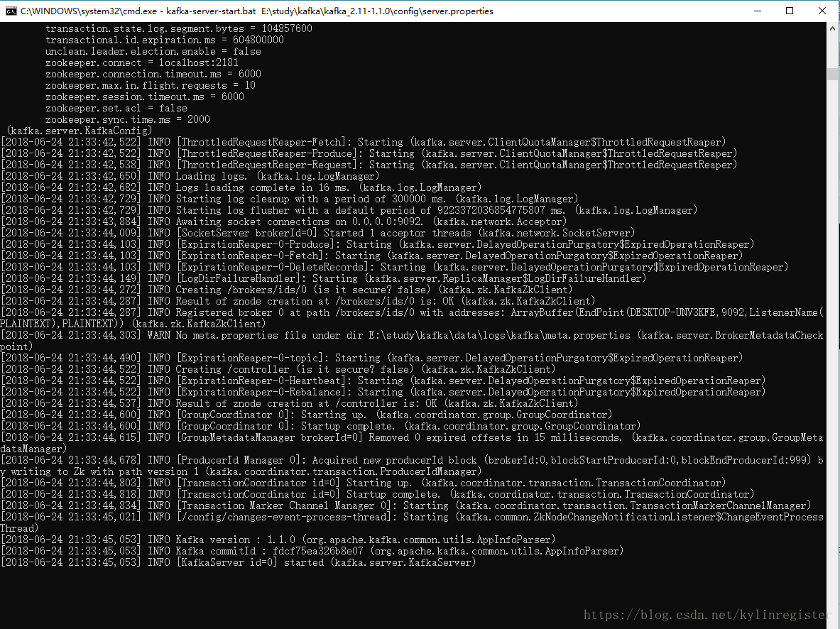The height and width of the screenshot is (629, 840).
Task: Click '[GroupCoordinator 0]: Startup complete.' line
Action: [320, 426]
